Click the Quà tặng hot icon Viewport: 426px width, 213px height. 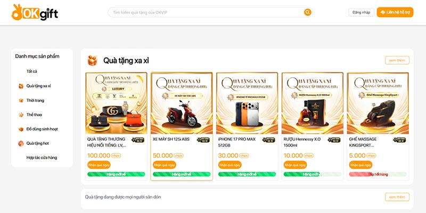(21, 143)
